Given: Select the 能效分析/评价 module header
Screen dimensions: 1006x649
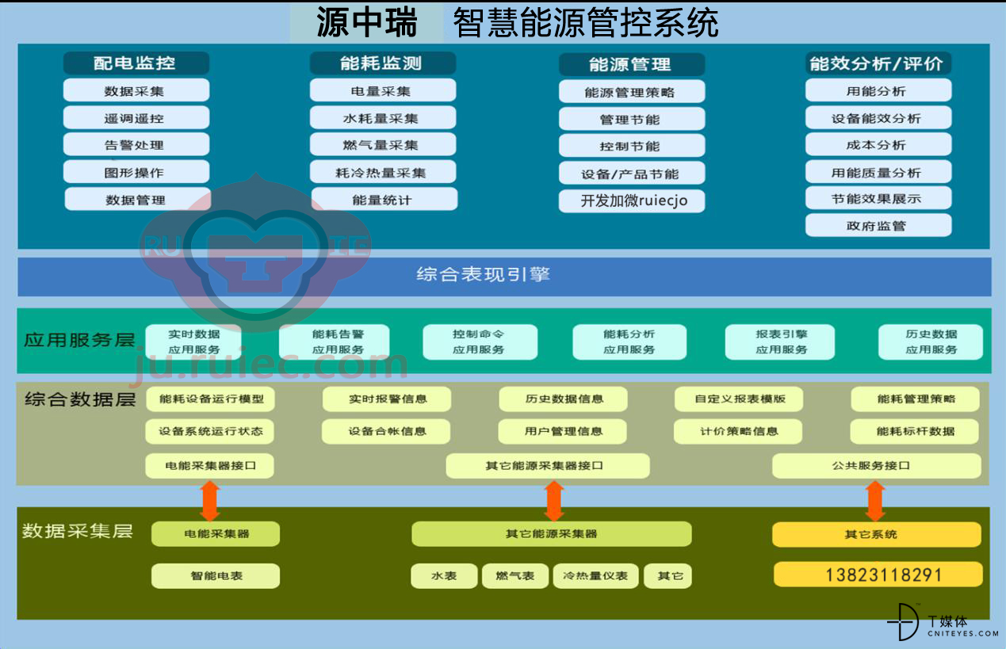Looking at the screenshot, I should click(878, 63).
